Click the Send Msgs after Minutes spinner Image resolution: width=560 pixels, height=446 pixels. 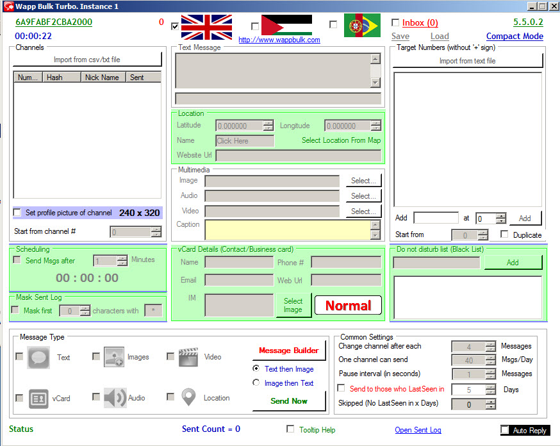110,261
